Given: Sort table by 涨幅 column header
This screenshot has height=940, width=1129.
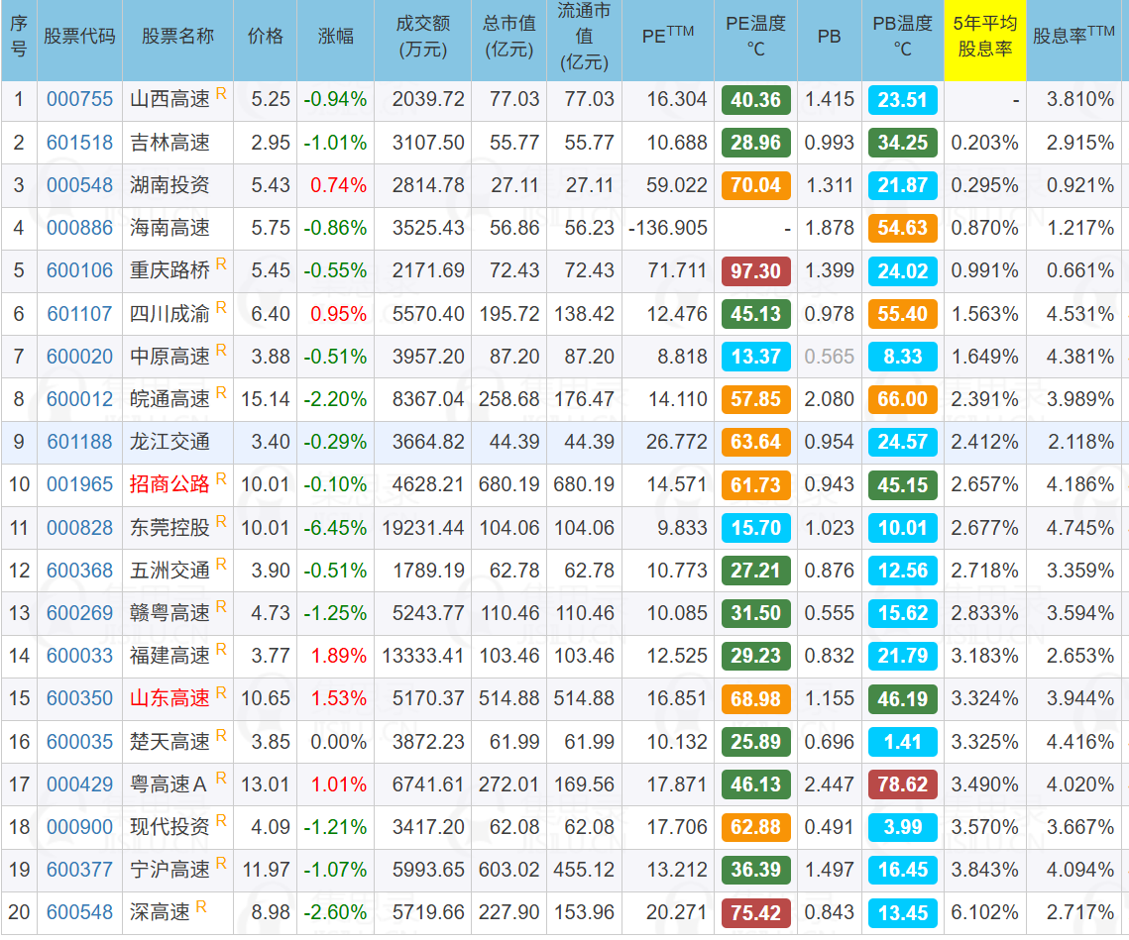Looking at the screenshot, I should click(x=335, y=37).
